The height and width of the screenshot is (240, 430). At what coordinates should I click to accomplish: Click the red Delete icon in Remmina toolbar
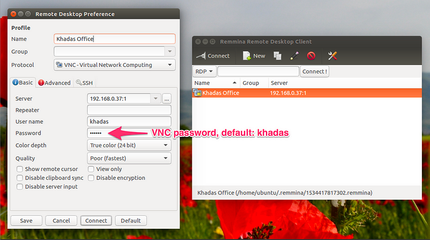pos(311,56)
